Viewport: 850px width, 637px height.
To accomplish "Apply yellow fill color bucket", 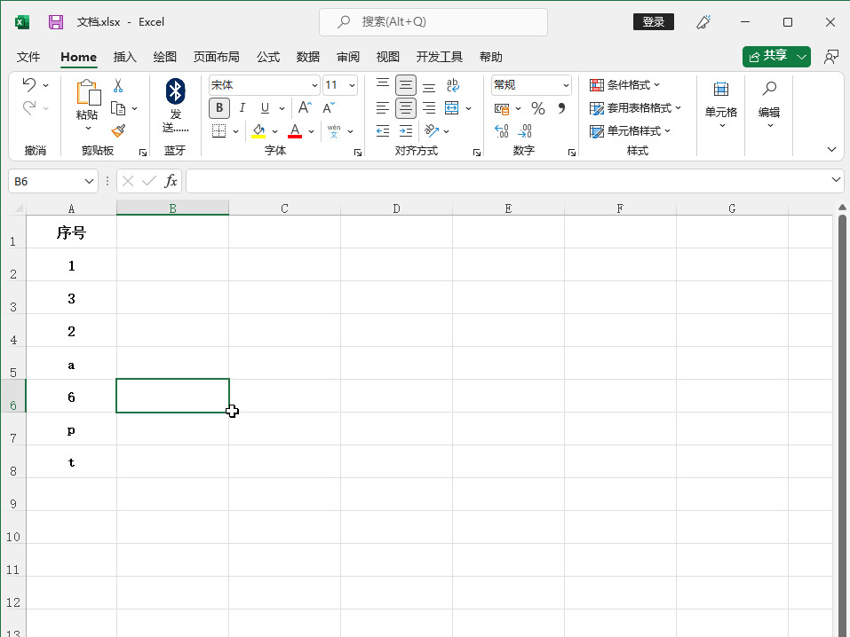I will pyautogui.click(x=258, y=130).
